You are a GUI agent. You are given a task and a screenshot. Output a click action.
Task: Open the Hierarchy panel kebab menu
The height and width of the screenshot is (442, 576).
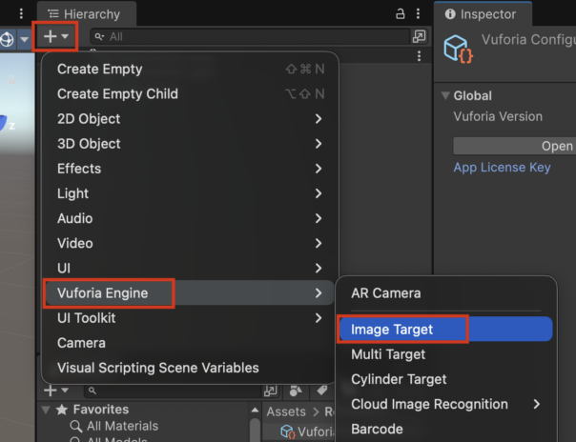pyautogui.click(x=420, y=13)
